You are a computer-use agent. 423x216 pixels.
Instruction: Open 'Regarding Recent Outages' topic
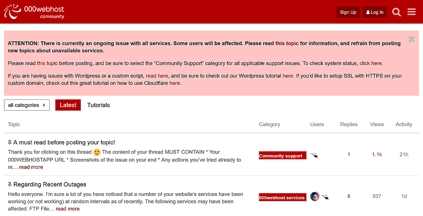pyautogui.click(x=50, y=185)
